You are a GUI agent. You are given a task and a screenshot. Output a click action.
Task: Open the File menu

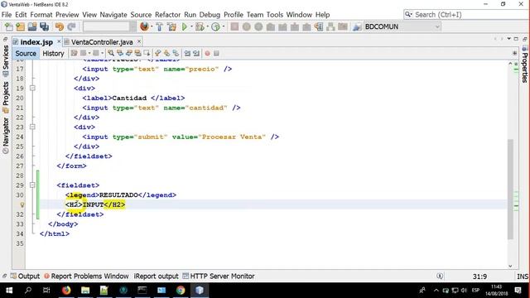click(7, 15)
